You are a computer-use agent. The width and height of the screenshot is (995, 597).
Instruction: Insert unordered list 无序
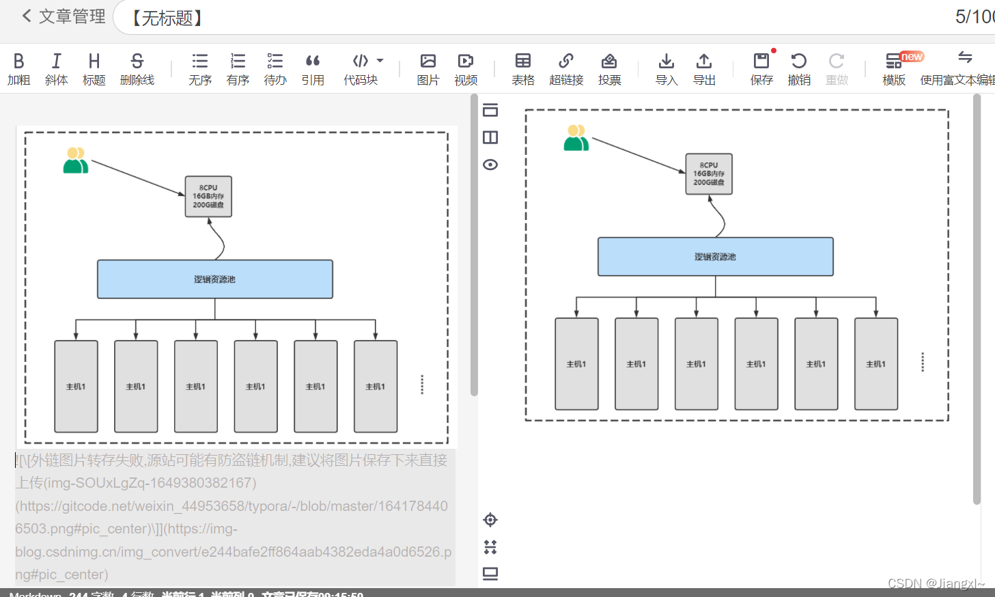pos(200,70)
